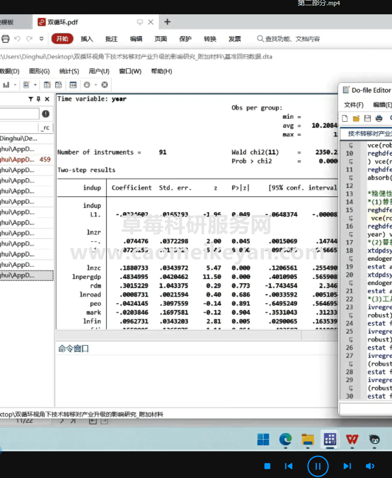The image size is (392, 478).
Task: Click the print icon in WPS toolbar
Action: coord(6,39)
